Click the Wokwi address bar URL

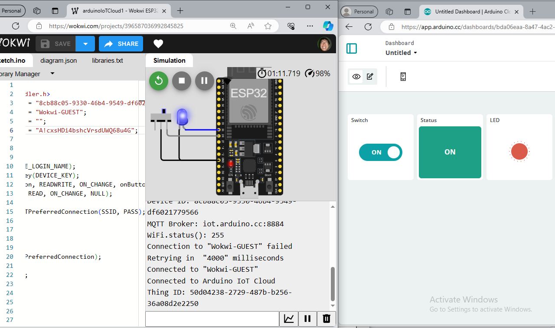coord(116,26)
